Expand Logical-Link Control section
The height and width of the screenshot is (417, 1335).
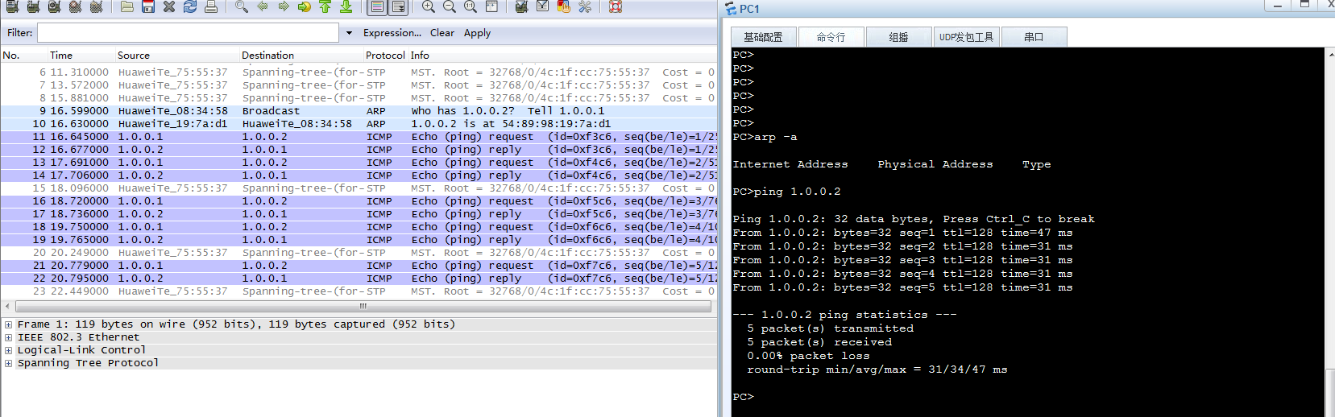[9, 350]
